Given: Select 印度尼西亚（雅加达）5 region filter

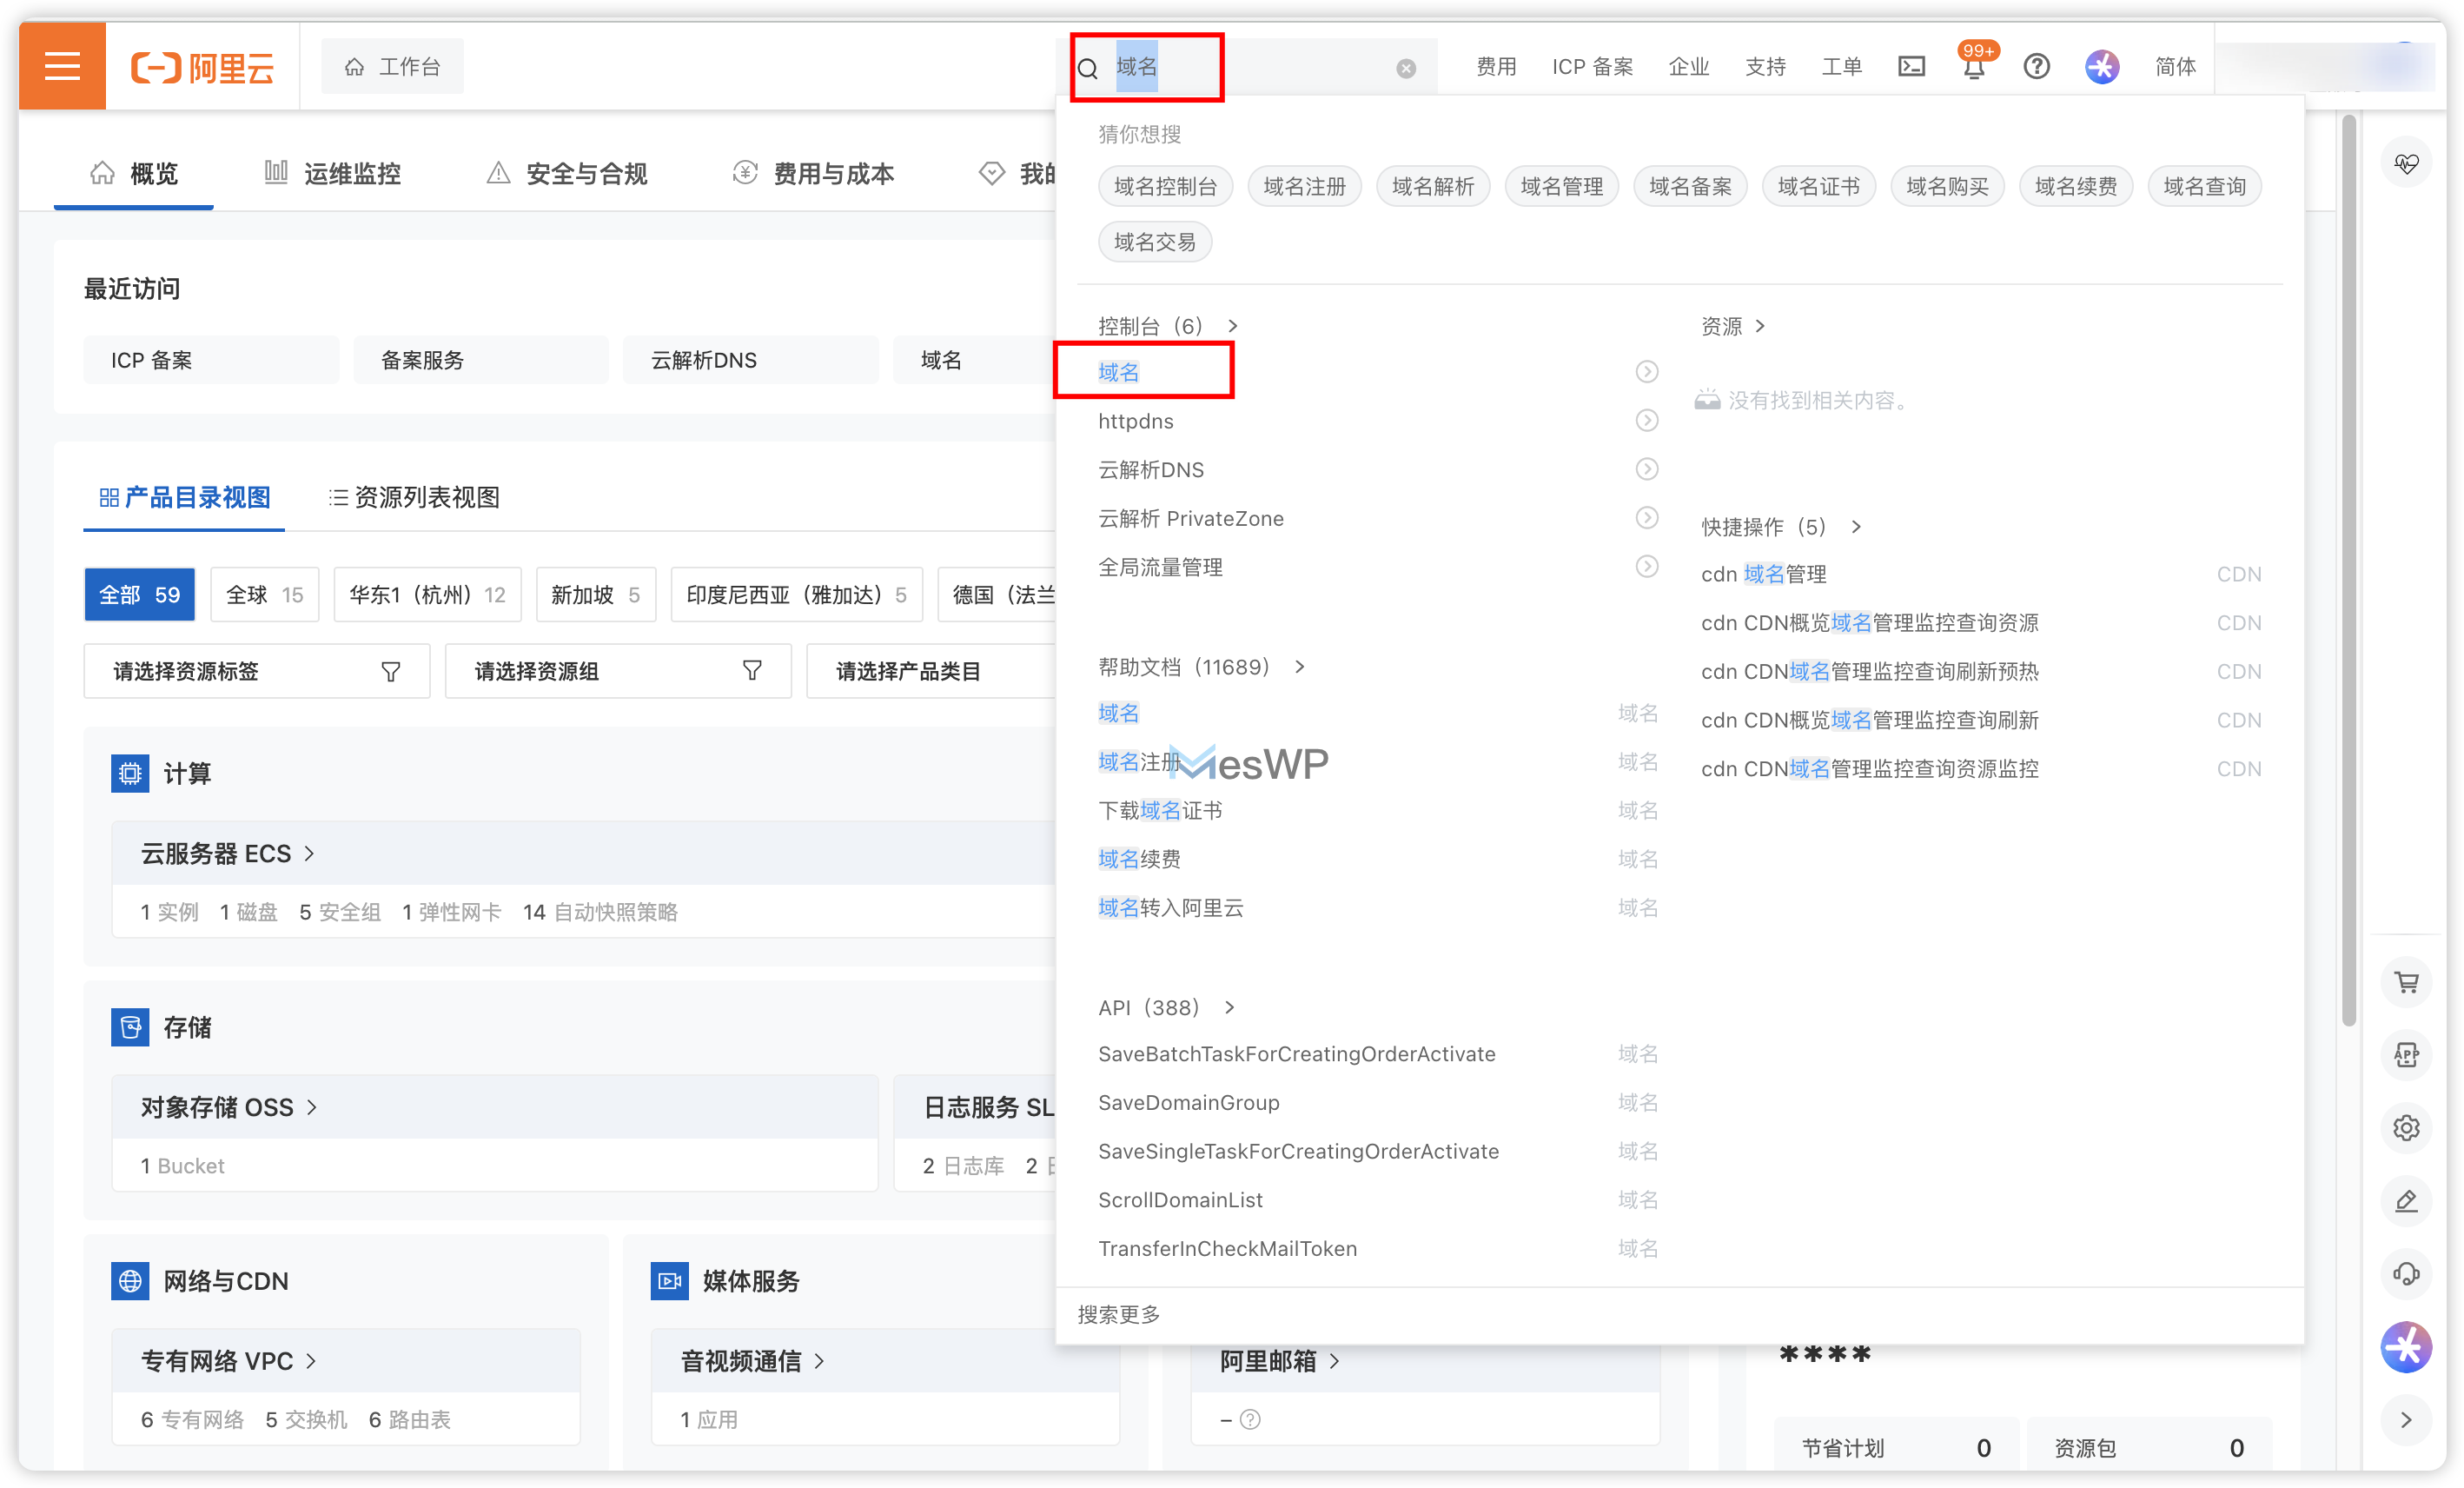Looking at the screenshot, I should 797,595.
